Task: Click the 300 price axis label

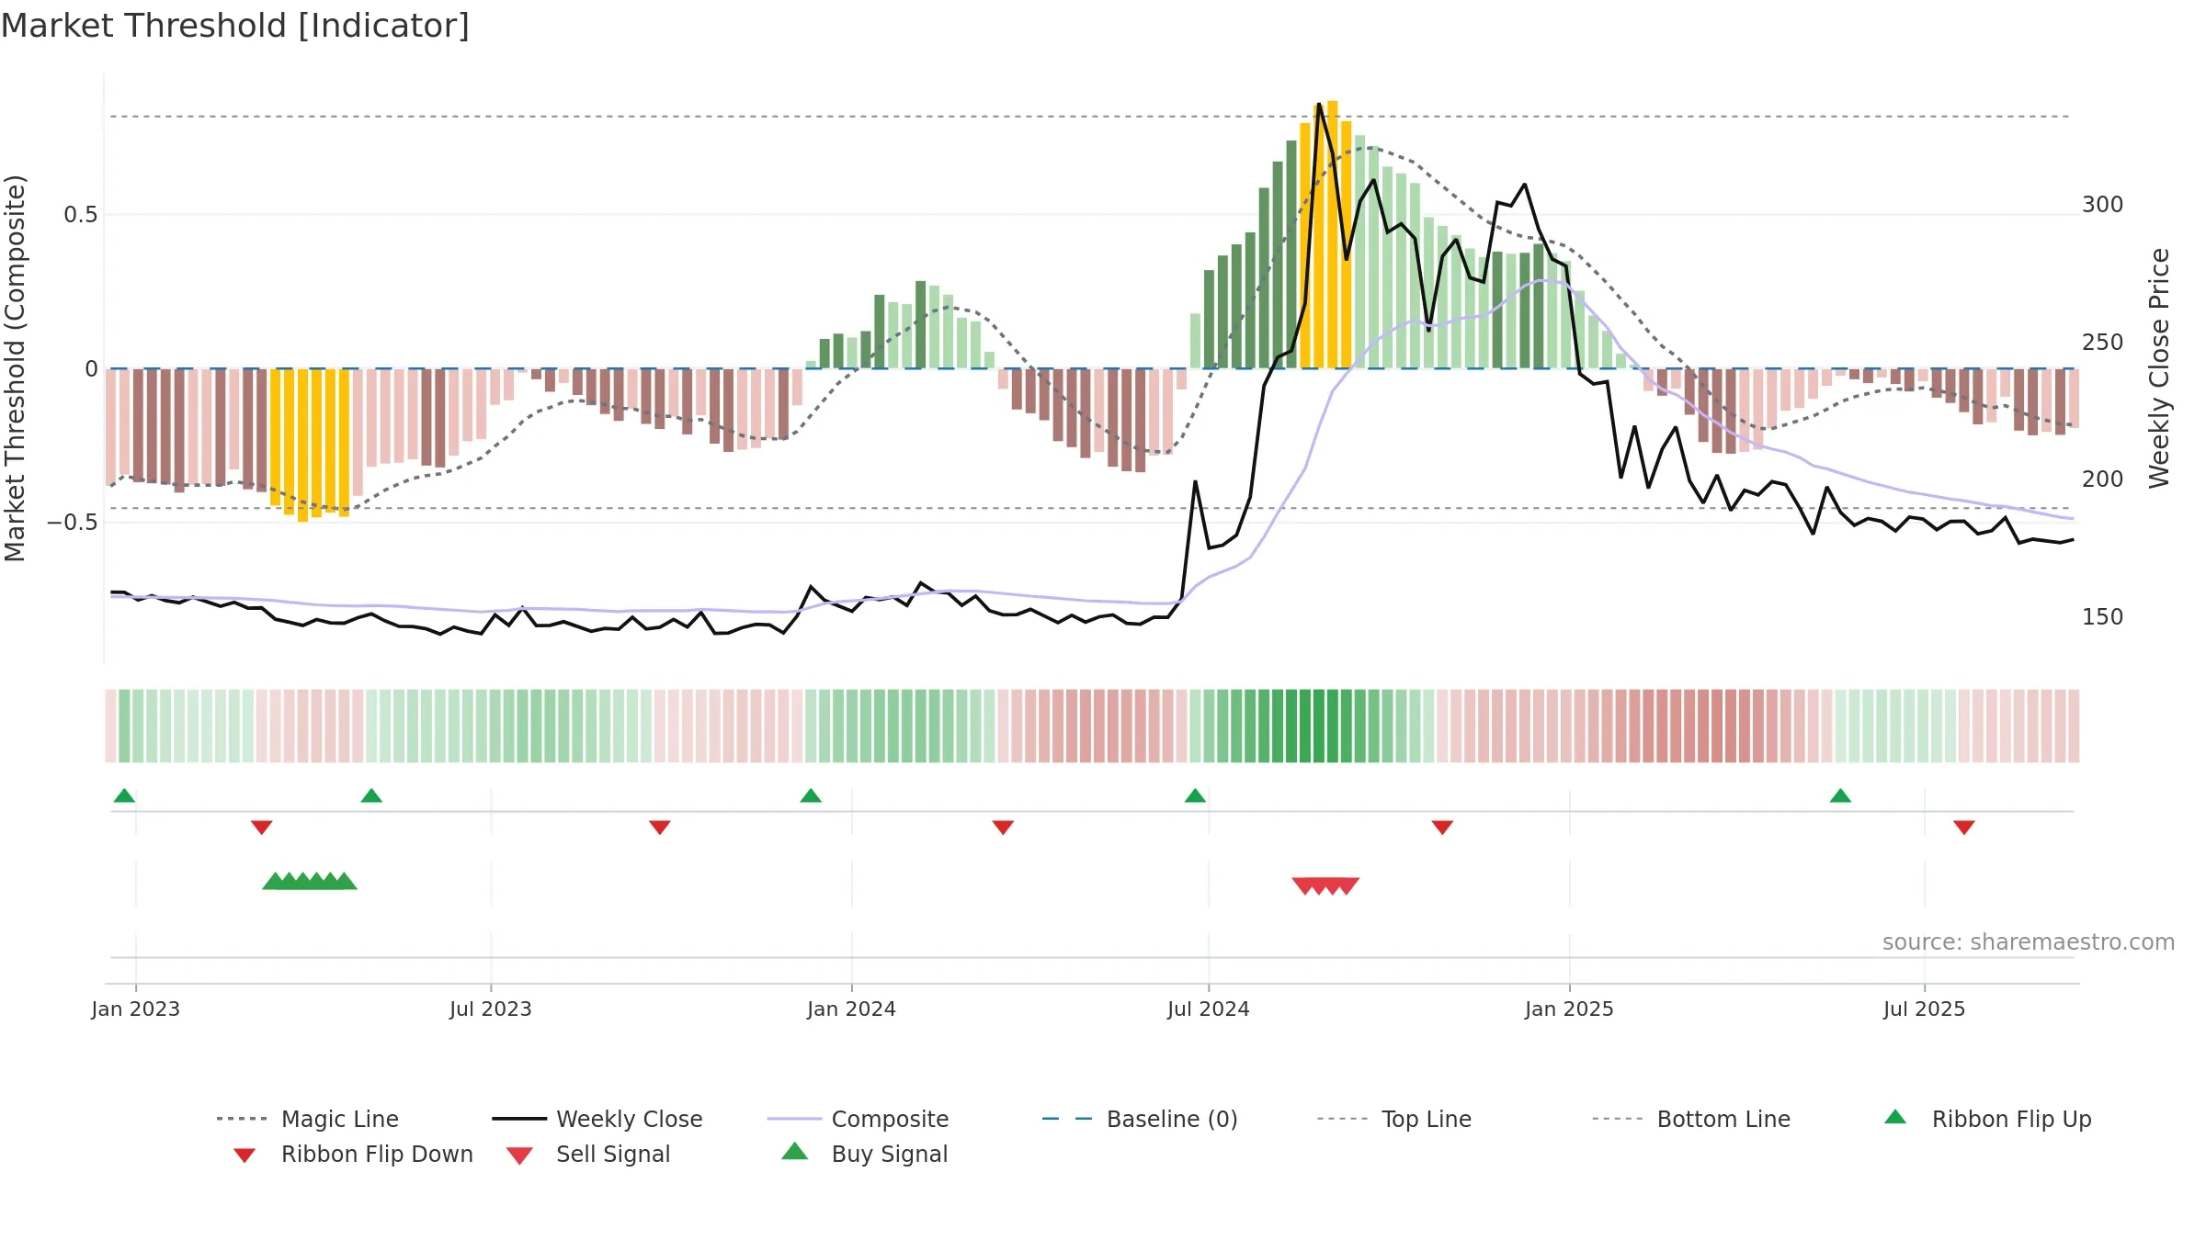Action: [x=2103, y=205]
